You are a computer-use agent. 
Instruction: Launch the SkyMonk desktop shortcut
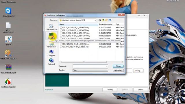pos(8,40)
